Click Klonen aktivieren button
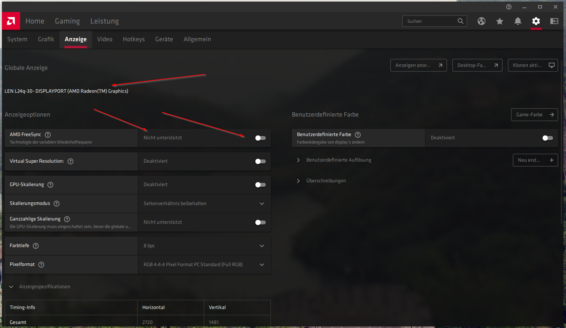566x328 pixels. (533, 65)
